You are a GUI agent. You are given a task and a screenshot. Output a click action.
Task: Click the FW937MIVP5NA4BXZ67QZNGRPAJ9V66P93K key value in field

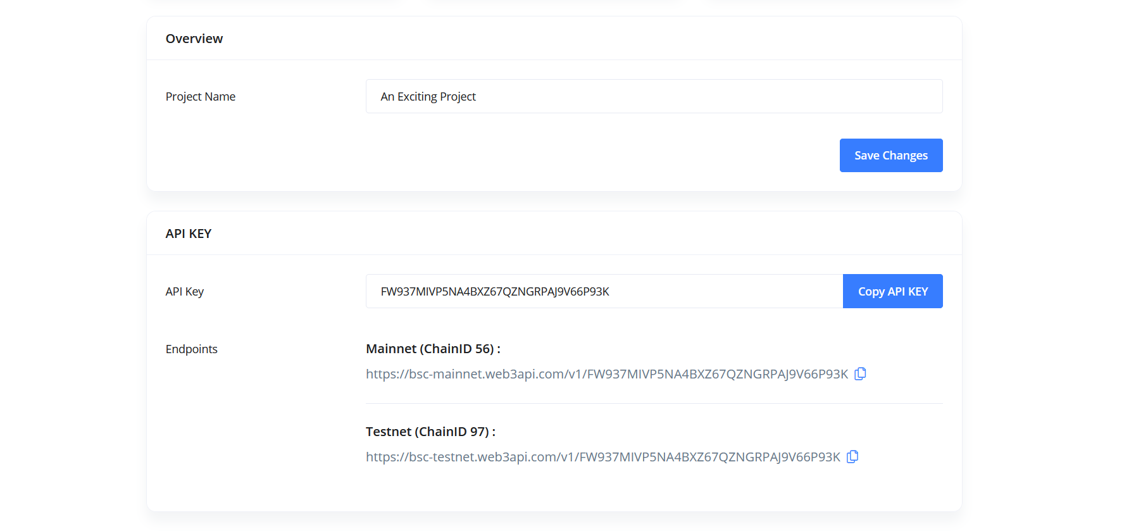pyautogui.click(x=494, y=292)
